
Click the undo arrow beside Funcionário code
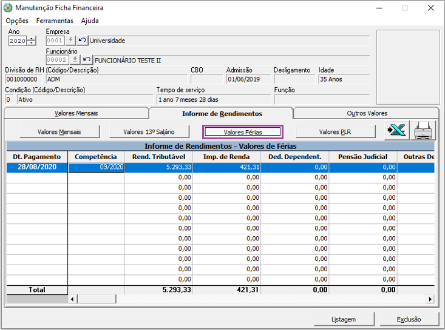[87, 60]
